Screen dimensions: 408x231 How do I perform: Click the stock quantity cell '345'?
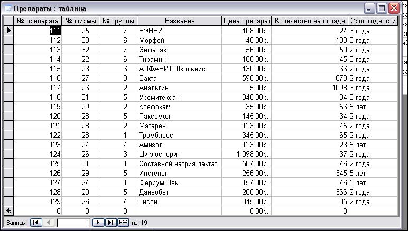pos(310,173)
